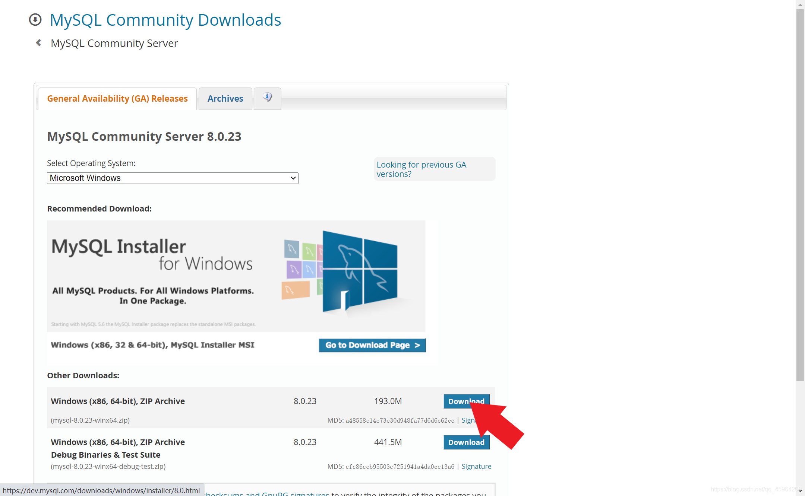Open the Signature link for debug-test zip
The width and height of the screenshot is (805, 496).
(x=476, y=466)
